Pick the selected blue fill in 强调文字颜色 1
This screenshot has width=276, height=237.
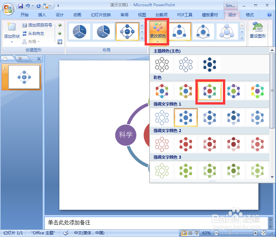tap(186, 118)
